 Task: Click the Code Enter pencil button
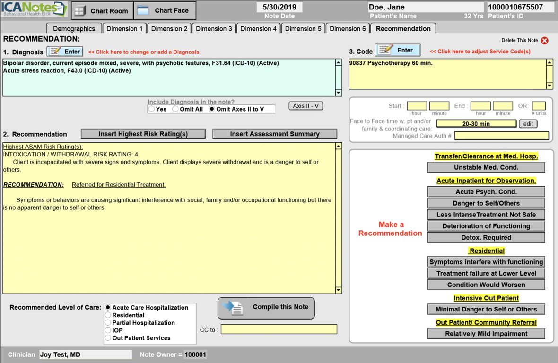pos(397,50)
